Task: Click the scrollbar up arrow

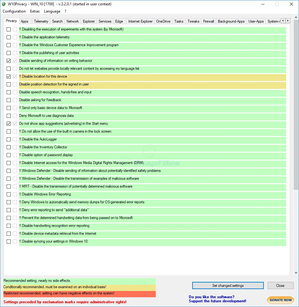Action: (296, 17)
